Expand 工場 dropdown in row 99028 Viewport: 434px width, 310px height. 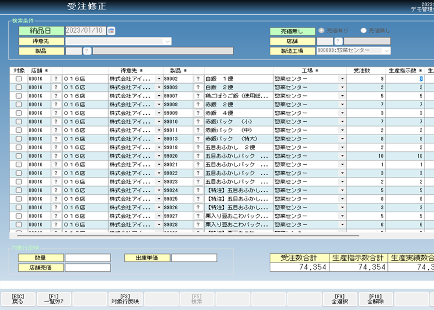pyautogui.click(x=342, y=224)
